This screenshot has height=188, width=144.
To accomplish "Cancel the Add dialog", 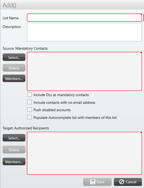I will [x=128, y=182].
